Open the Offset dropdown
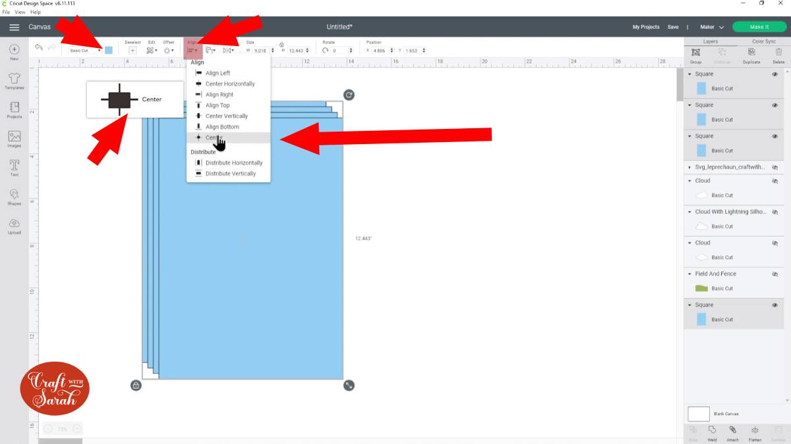 tap(169, 50)
